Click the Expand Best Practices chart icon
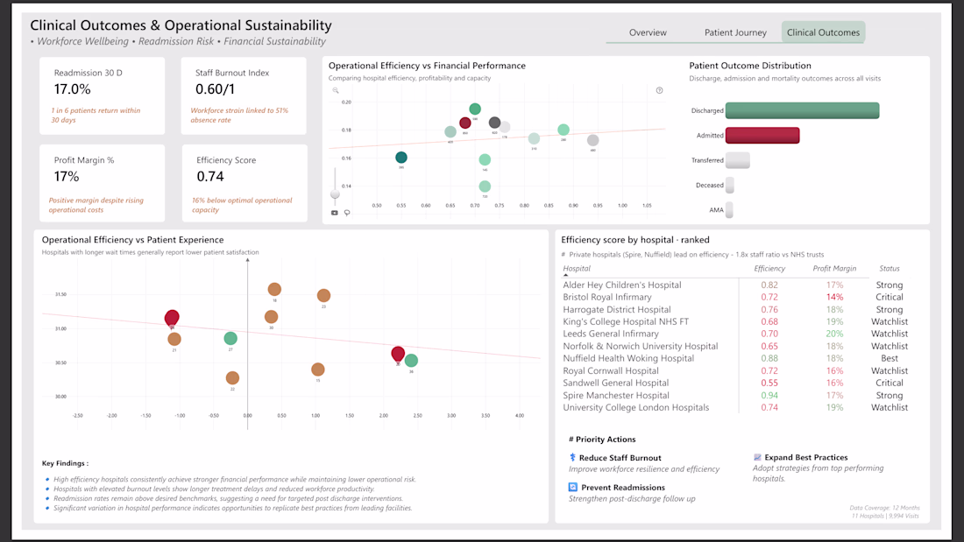The width and height of the screenshot is (964, 542). [x=757, y=457]
